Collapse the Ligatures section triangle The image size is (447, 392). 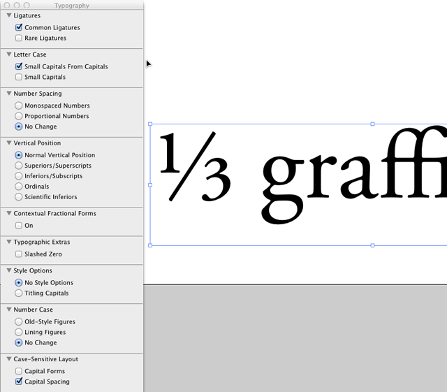tap(9, 15)
